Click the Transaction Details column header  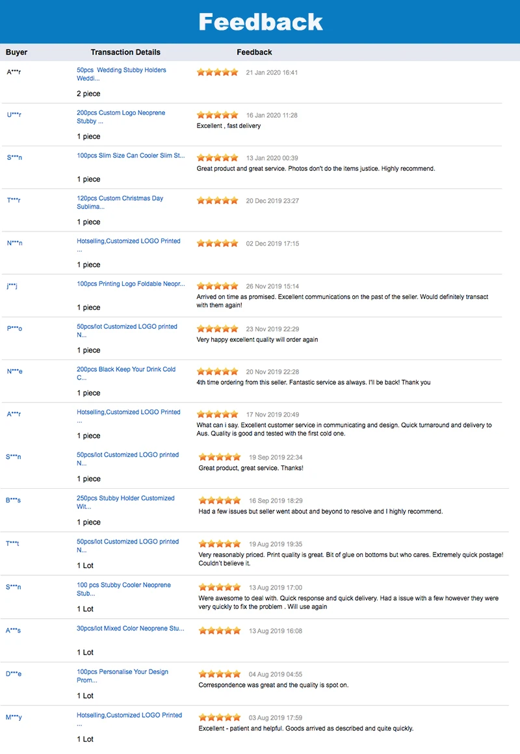pyautogui.click(x=125, y=52)
